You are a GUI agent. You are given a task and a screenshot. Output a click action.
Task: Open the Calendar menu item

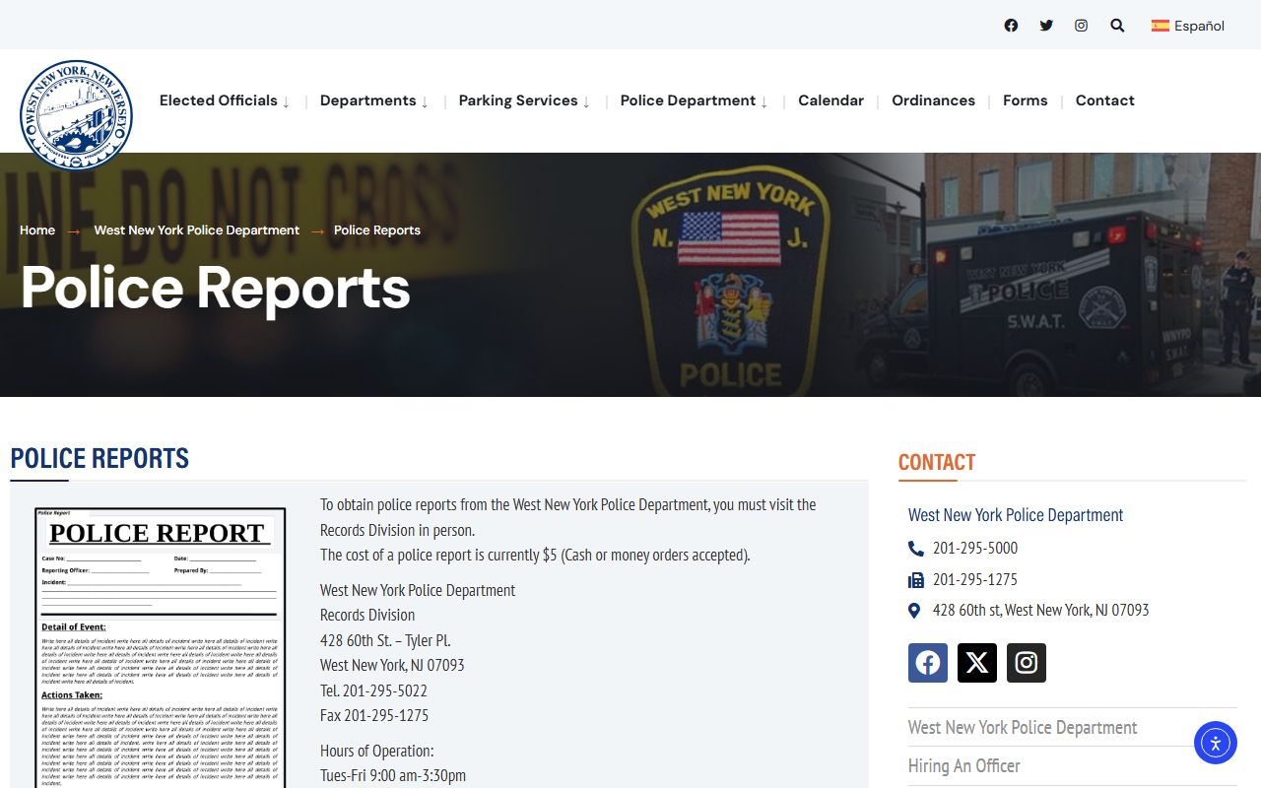830,100
